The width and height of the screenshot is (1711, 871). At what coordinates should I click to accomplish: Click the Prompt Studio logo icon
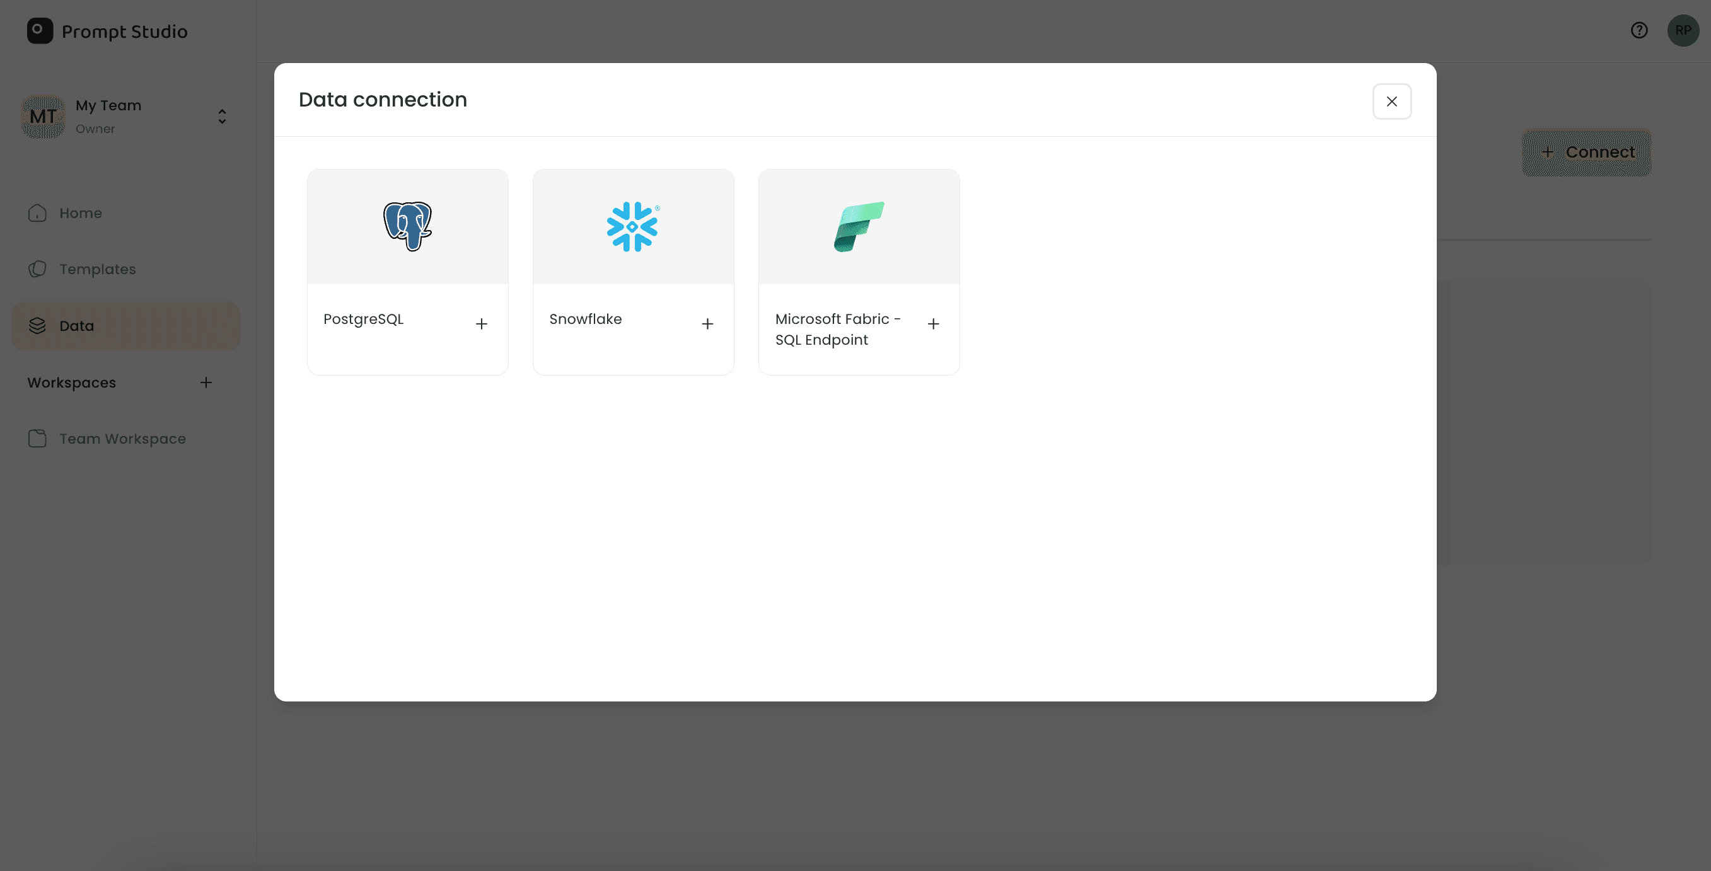point(40,30)
